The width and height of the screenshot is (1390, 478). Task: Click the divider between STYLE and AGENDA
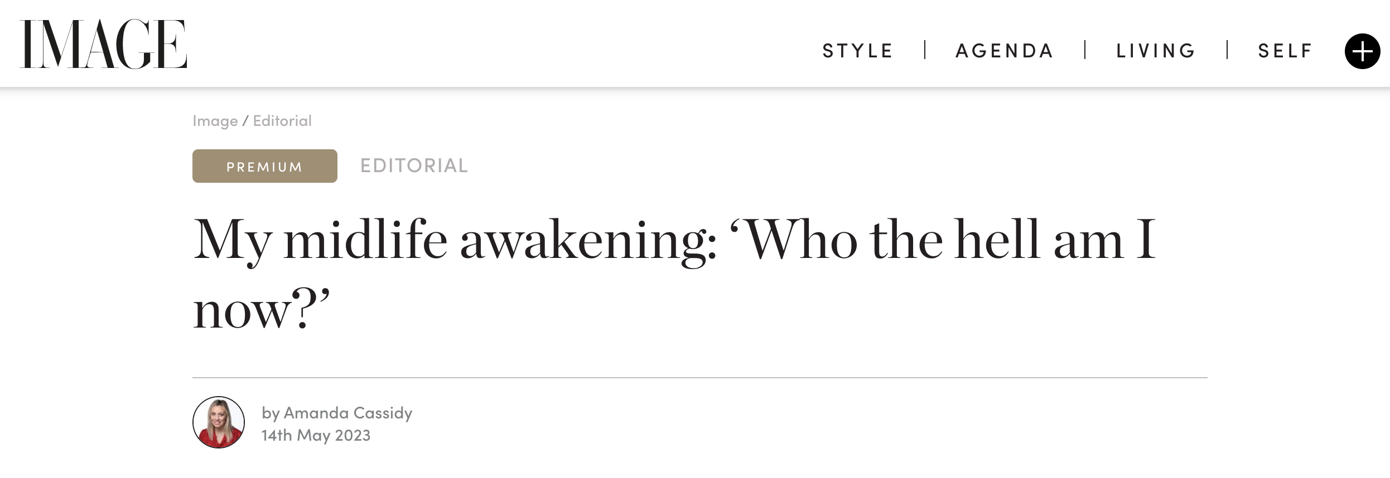pos(925,50)
